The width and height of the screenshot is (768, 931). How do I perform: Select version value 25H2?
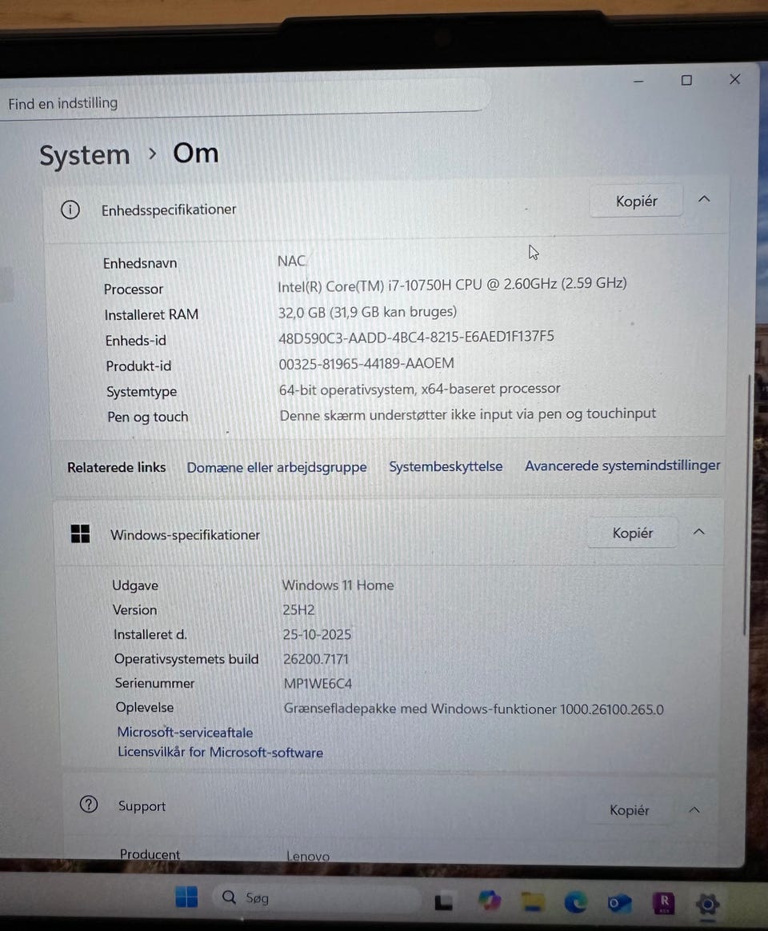point(298,609)
